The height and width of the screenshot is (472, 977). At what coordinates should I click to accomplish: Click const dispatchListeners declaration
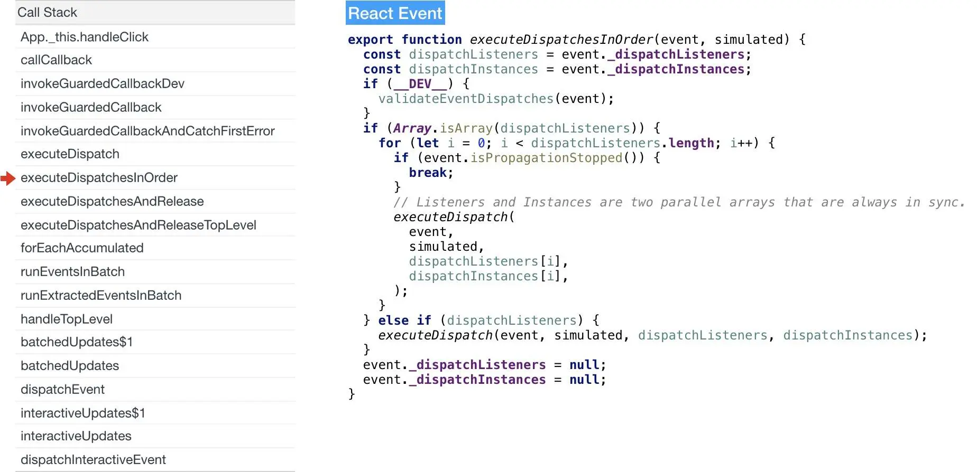557,54
